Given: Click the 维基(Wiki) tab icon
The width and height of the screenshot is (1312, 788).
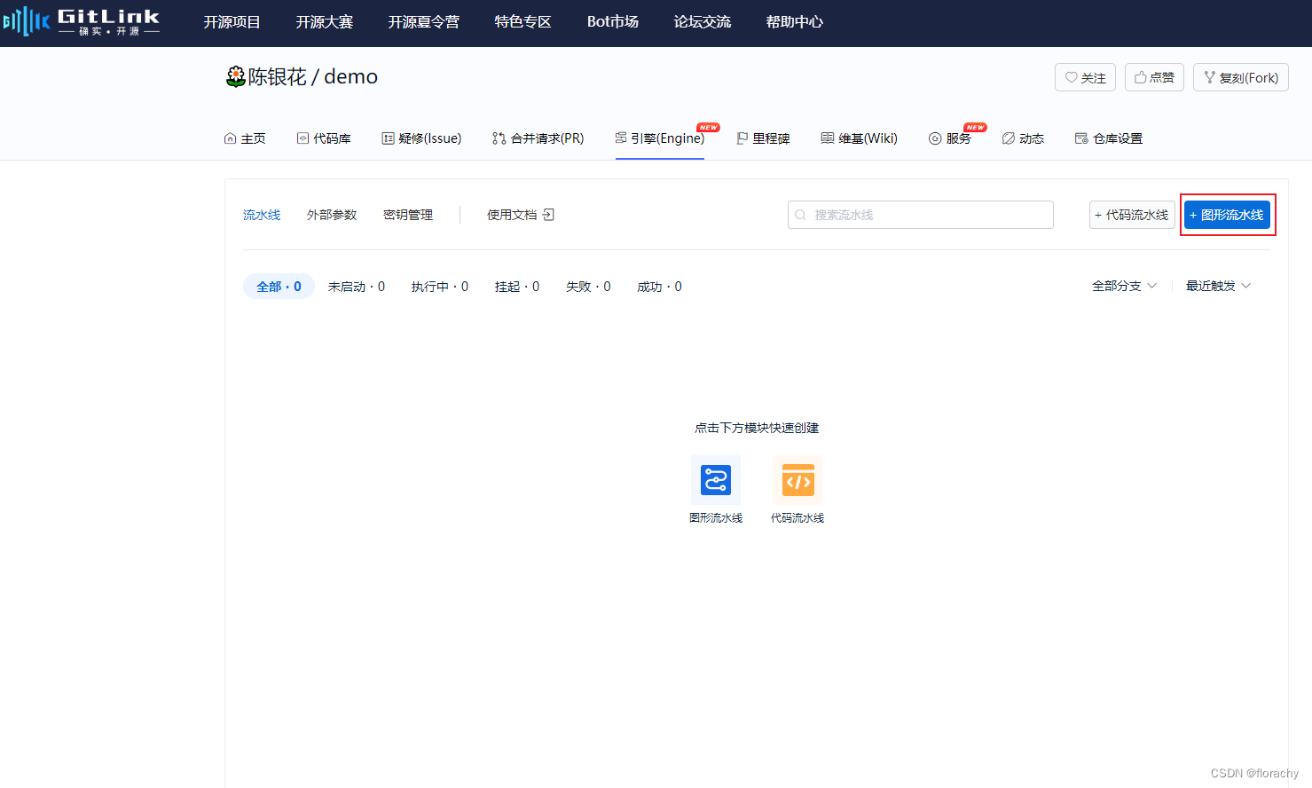Looking at the screenshot, I should point(826,138).
